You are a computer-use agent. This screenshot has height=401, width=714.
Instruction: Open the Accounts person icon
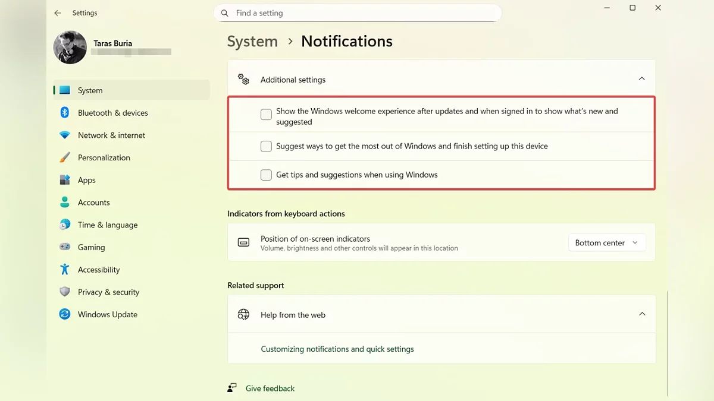click(65, 203)
